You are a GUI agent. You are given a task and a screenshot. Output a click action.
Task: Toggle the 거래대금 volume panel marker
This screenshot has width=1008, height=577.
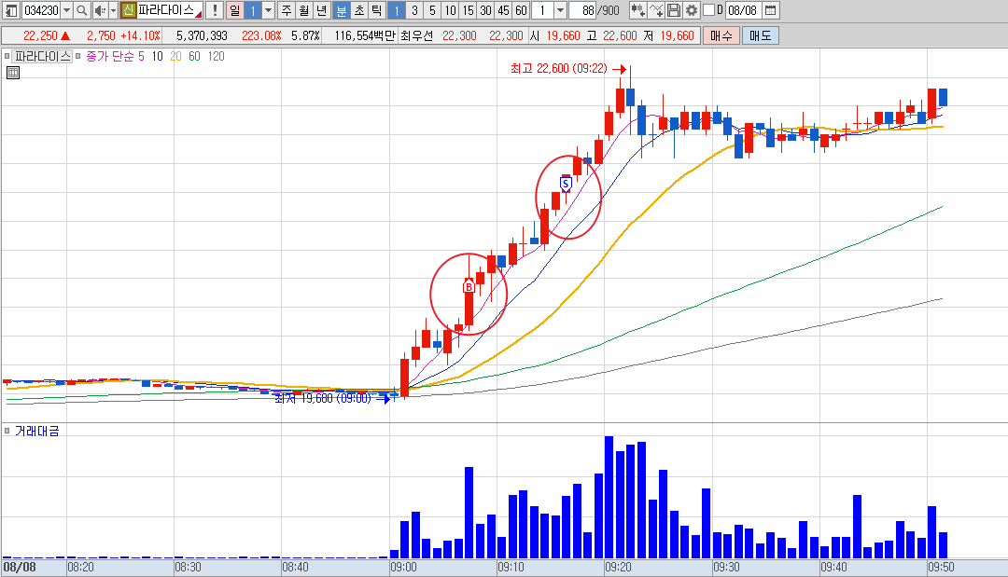pos(7,431)
